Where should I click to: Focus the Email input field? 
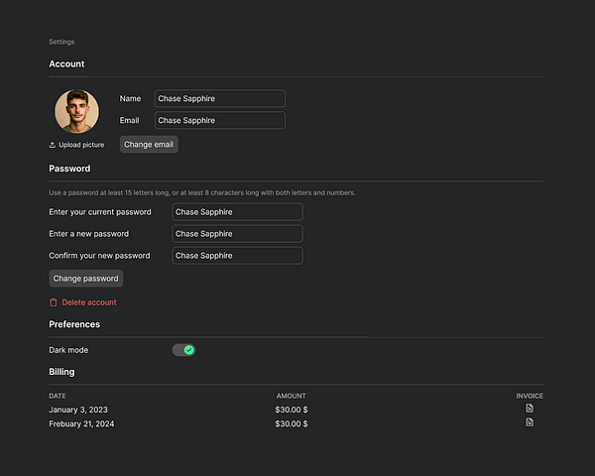point(219,121)
